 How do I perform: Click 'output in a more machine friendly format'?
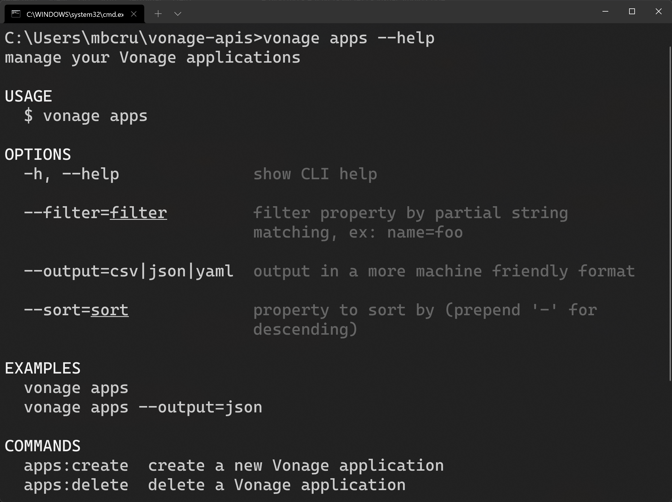(444, 271)
